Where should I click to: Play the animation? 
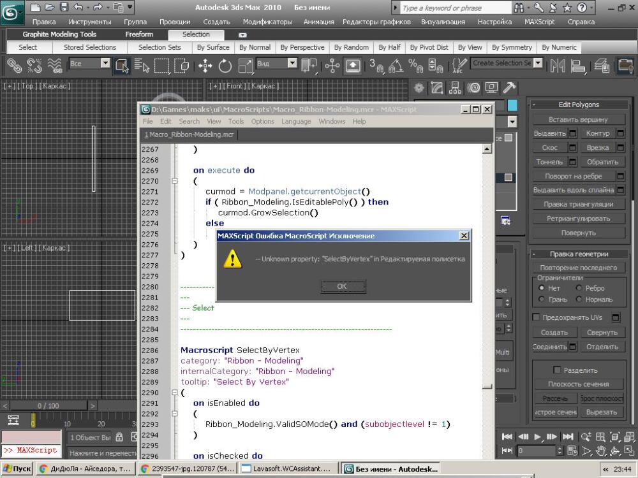(537, 437)
